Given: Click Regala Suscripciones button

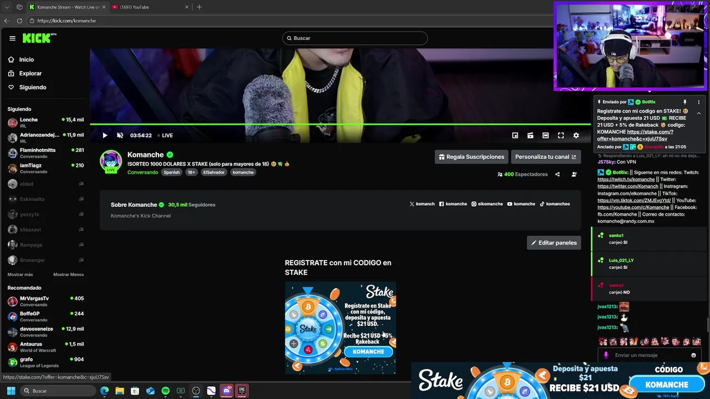Looking at the screenshot, I should (471, 157).
